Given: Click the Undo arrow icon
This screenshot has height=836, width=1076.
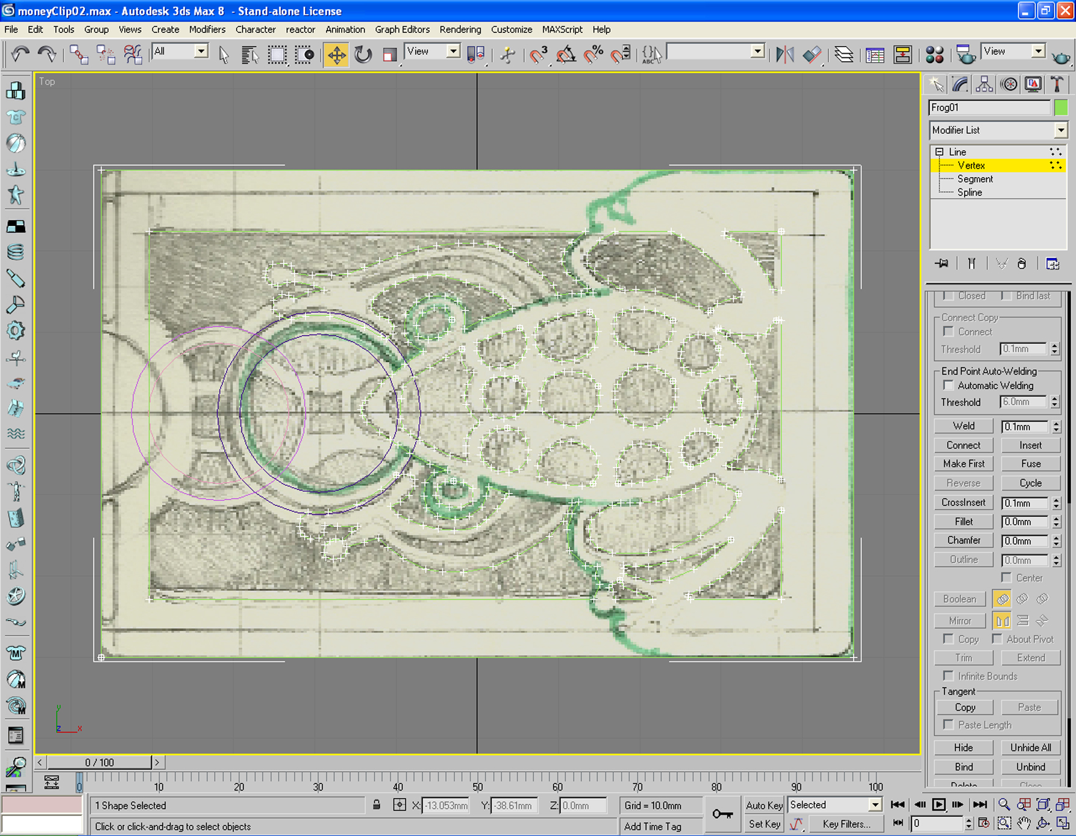Looking at the screenshot, I should tap(20, 55).
